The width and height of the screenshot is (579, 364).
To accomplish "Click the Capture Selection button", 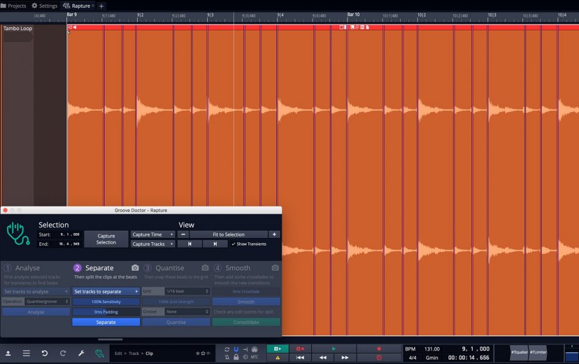I will click(x=106, y=239).
